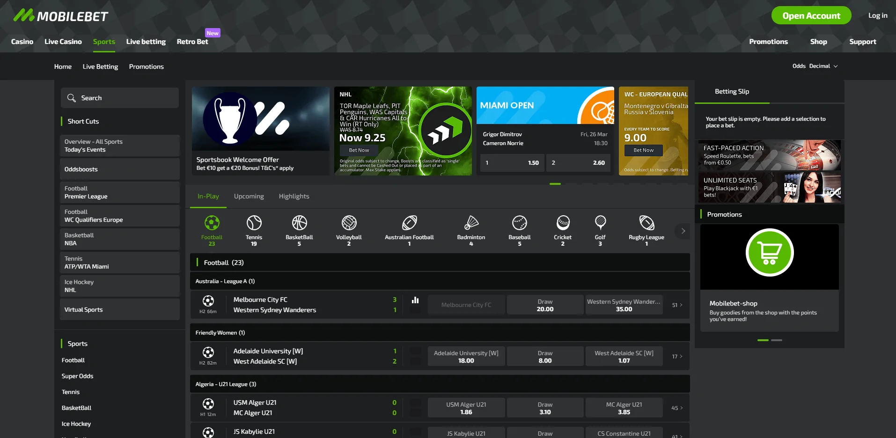Screen dimensions: 896x438
Task: Expand 45 more markets for USM Alger U21
Action: point(677,408)
